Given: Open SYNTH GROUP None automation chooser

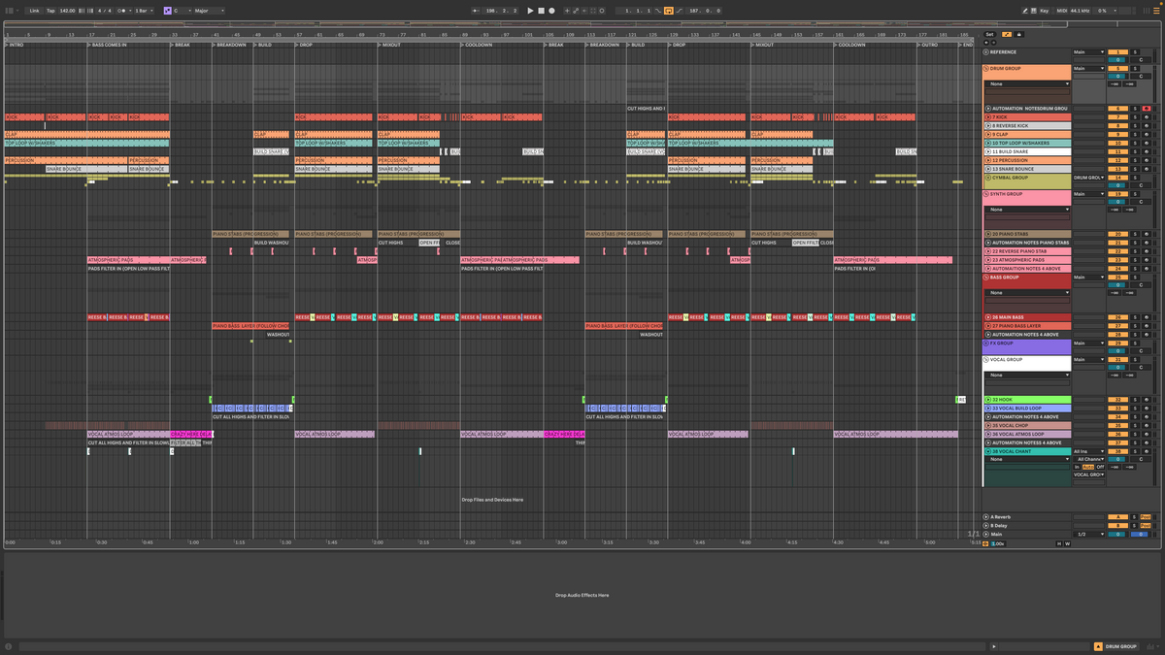Looking at the screenshot, I should [1027, 210].
